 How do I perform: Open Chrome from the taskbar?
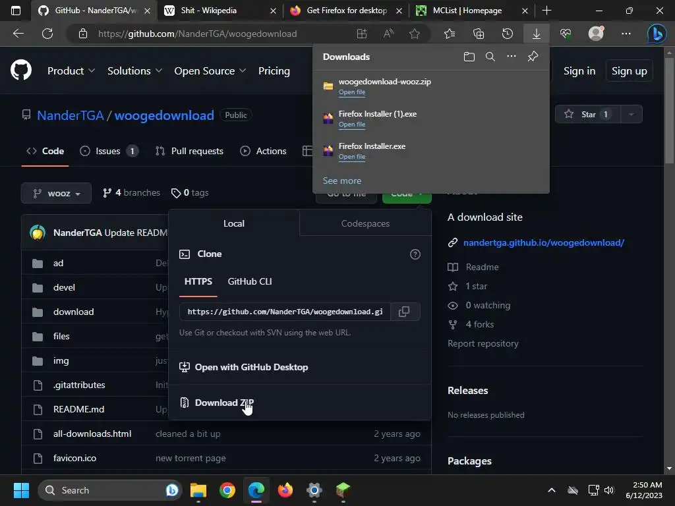tap(227, 490)
